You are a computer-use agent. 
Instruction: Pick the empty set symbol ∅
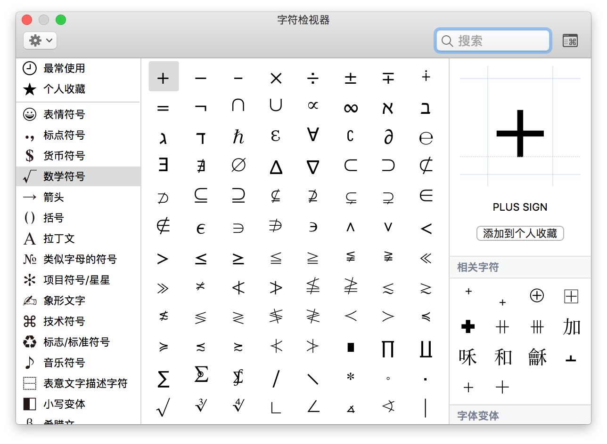[x=238, y=166]
